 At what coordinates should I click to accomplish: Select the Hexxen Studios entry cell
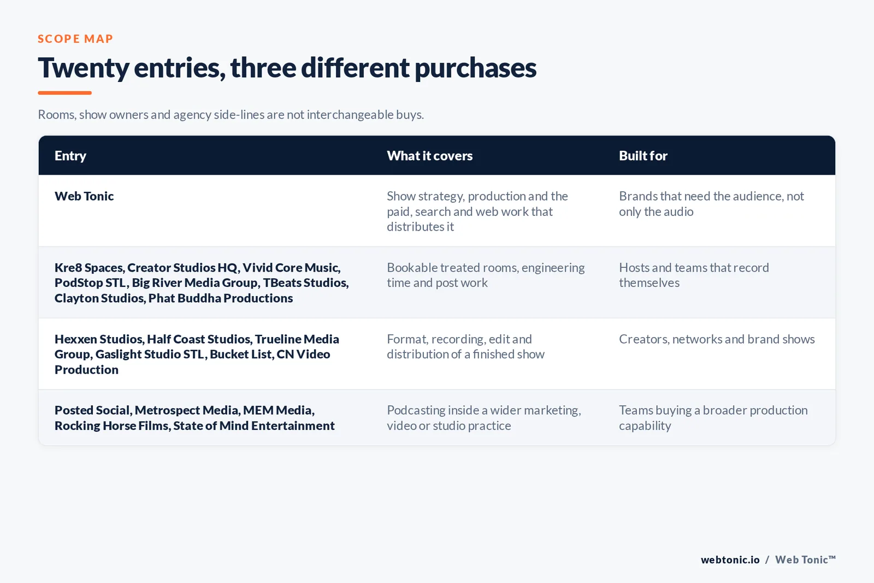(197, 354)
